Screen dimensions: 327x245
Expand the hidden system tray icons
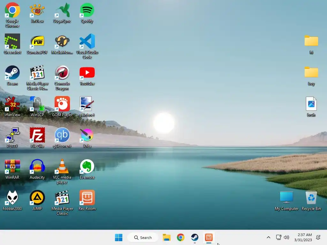pos(268,237)
